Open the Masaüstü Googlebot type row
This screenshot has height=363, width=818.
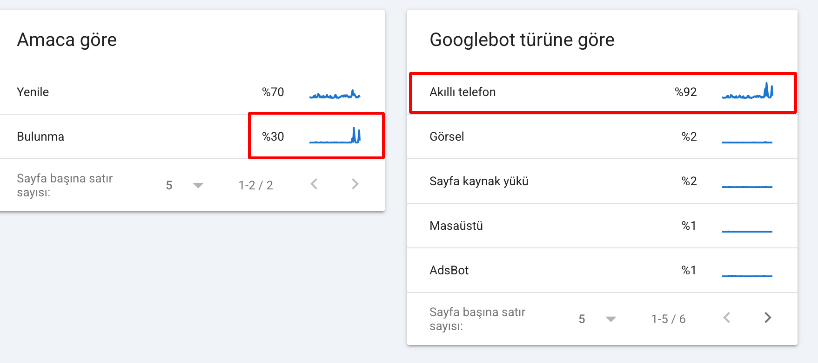(x=602, y=226)
